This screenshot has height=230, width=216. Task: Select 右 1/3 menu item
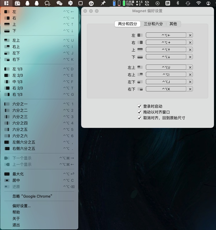[39, 95]
